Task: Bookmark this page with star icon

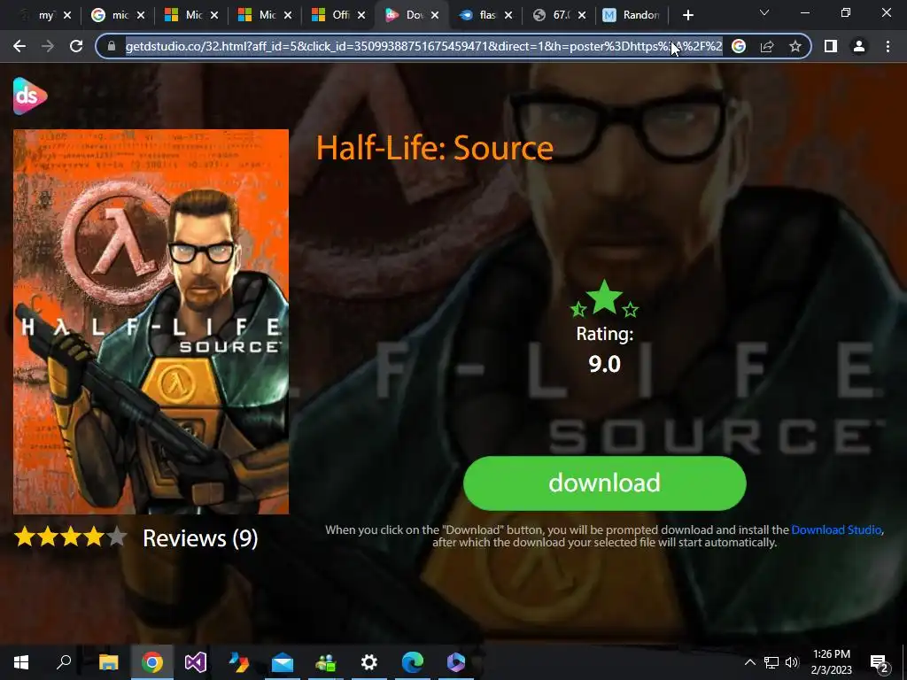Action: coord(795,46)
